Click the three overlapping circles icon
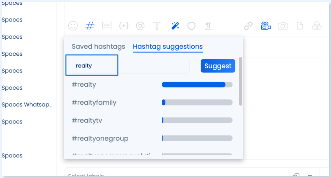The height and width of the screenshot is (178, 331). point(317,26)
